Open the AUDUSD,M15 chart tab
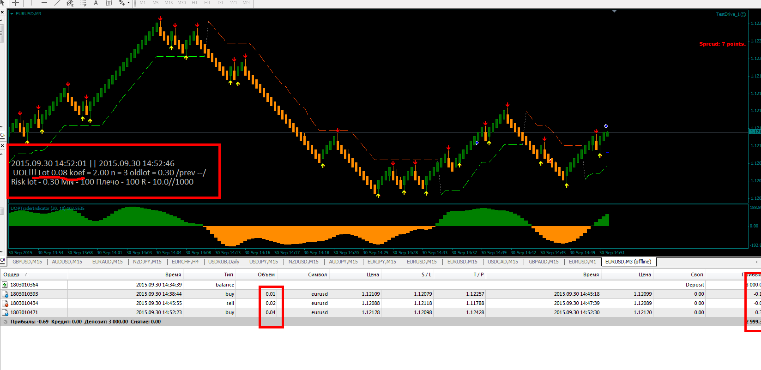Screen dimensions: 761x370 pos(67,262)
